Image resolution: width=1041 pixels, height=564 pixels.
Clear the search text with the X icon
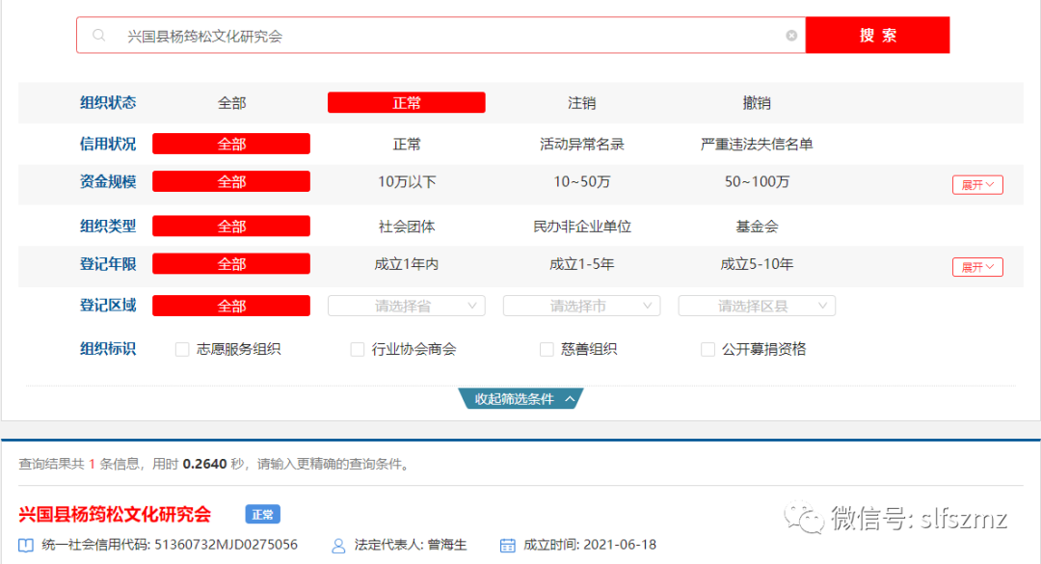coord(791,36)
